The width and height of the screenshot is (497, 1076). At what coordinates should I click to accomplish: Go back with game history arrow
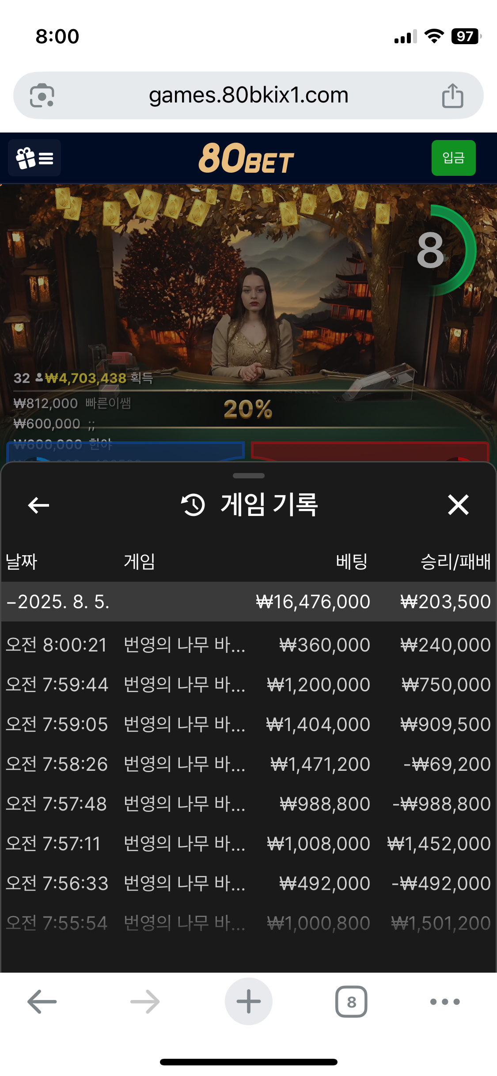click(38, 505)
